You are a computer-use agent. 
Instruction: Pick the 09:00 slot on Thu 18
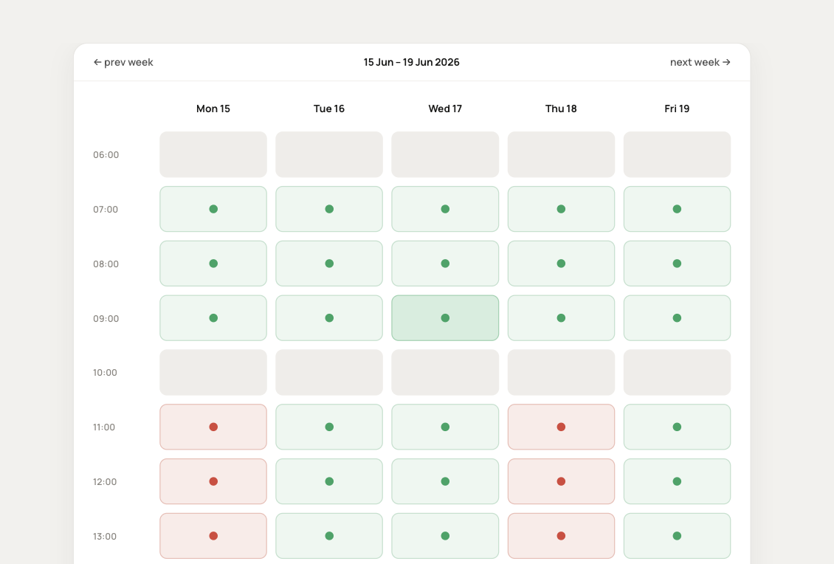[561, 318]
